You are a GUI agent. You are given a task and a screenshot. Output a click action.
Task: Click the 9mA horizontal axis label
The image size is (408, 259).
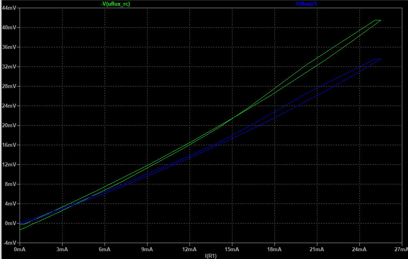click(147, 249)
